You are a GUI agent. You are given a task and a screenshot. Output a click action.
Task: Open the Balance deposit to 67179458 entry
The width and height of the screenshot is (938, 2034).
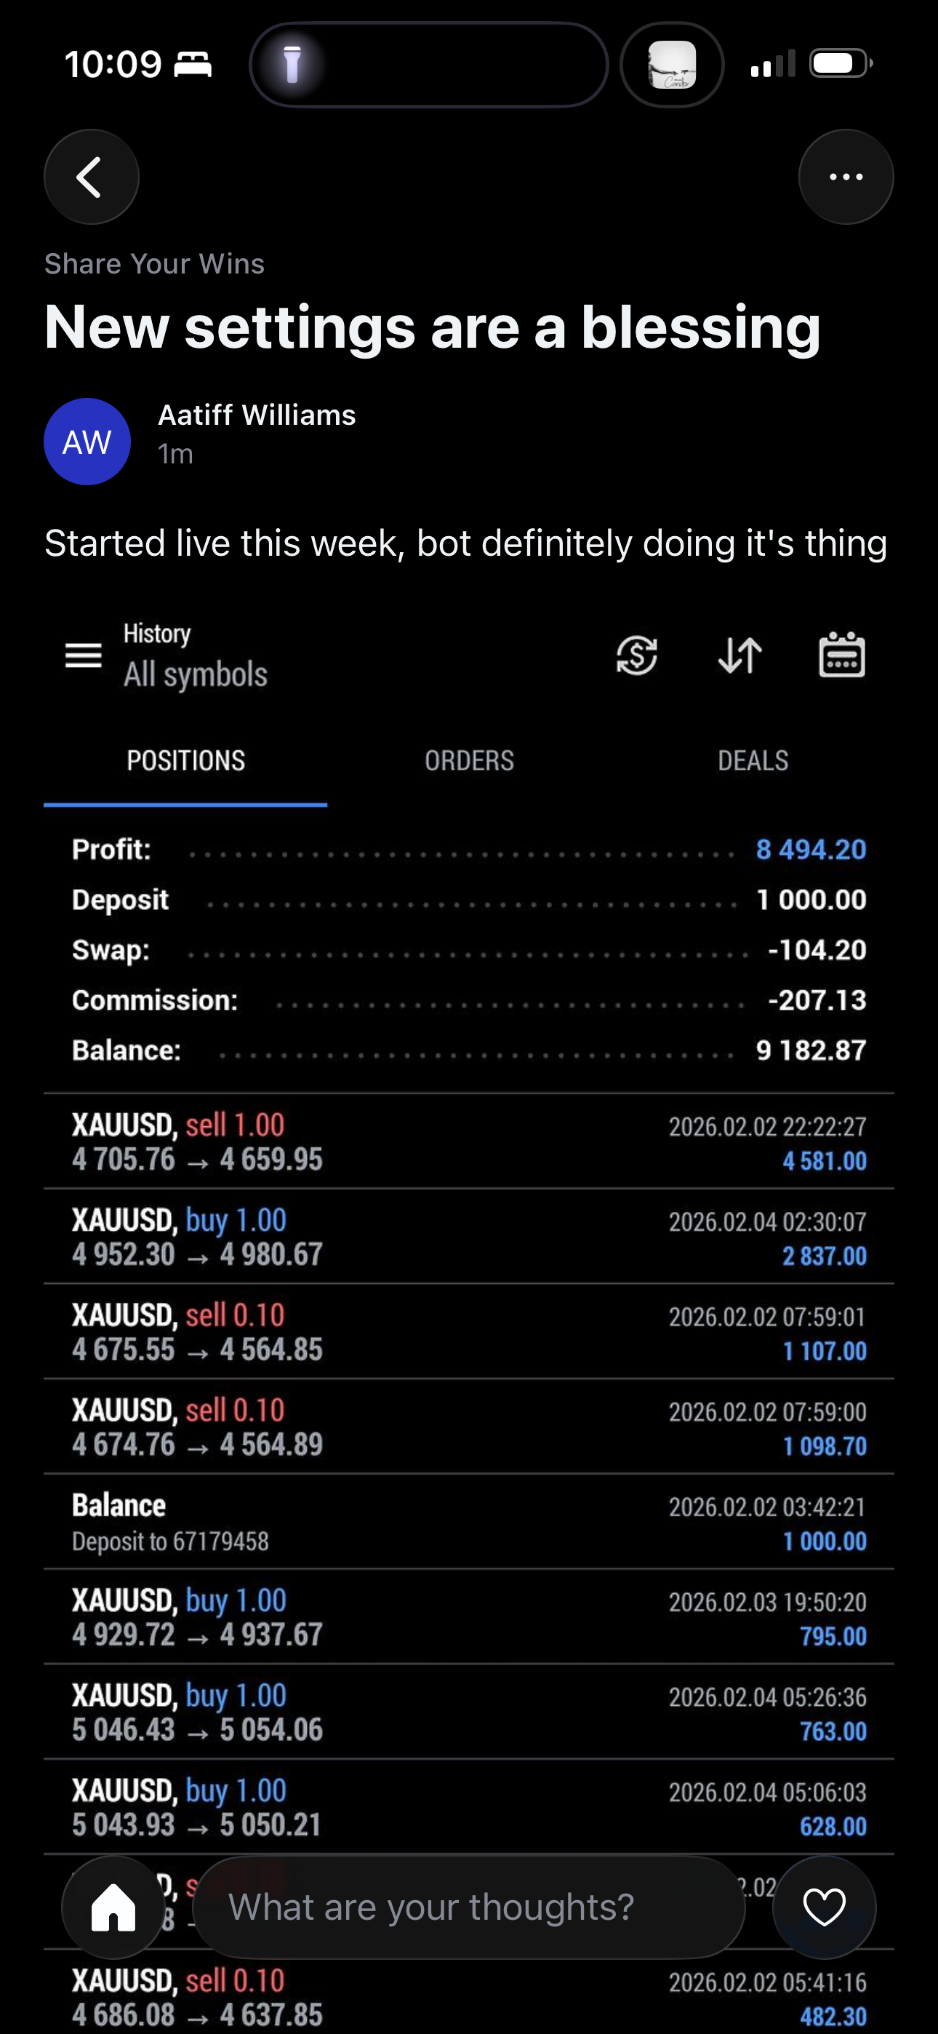tap(468, 1523)
